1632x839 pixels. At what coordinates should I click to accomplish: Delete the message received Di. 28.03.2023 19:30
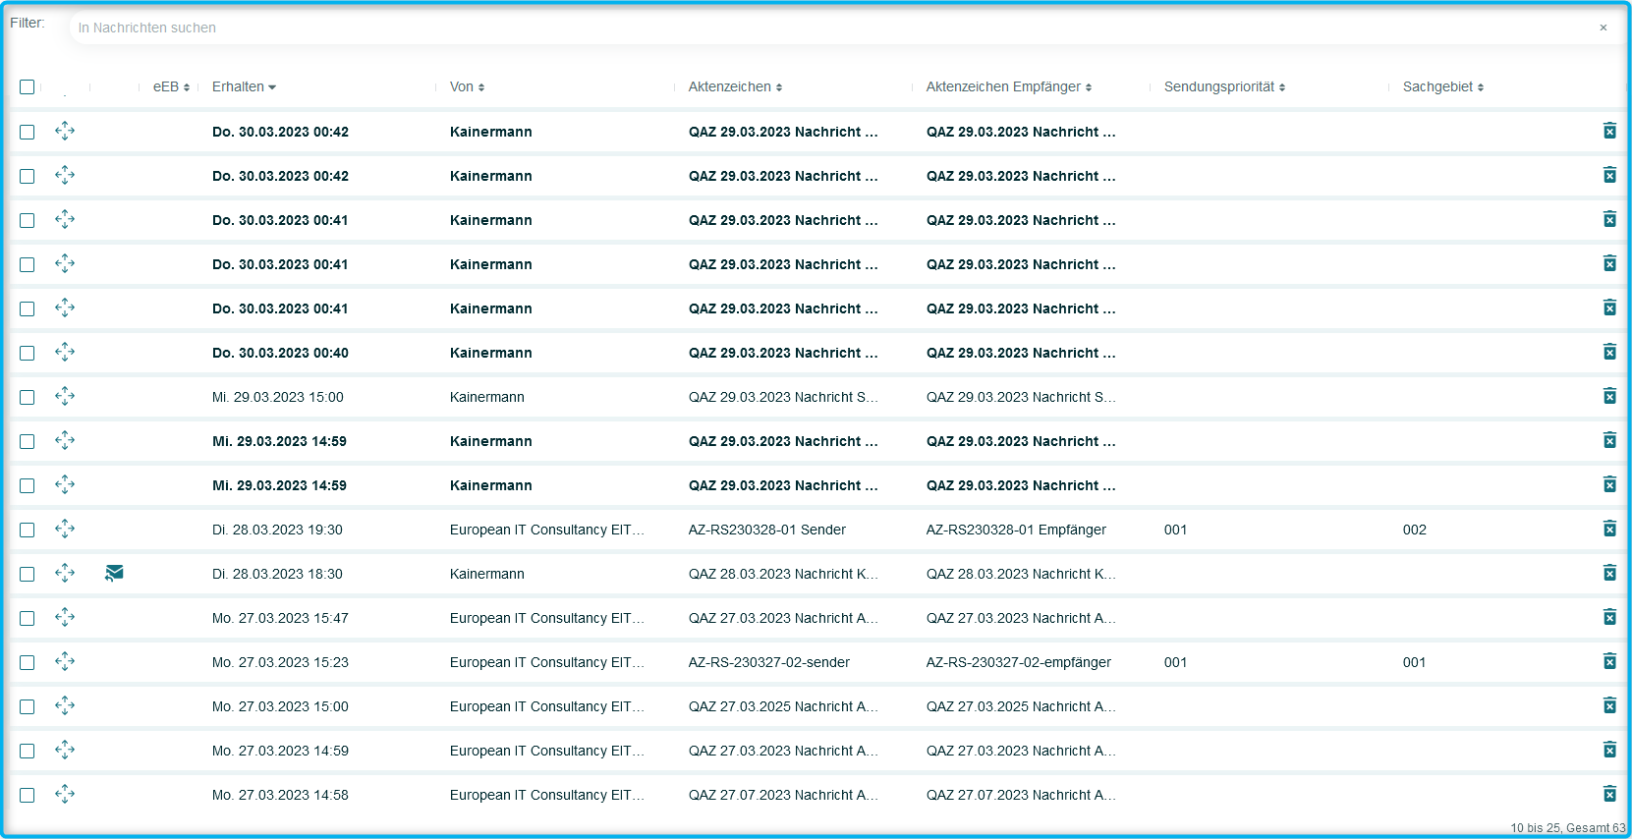1609,529
